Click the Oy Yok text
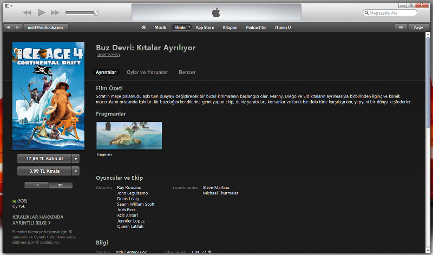 pos(18,206)
